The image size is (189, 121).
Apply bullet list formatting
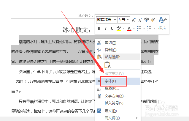coord(139,29)
